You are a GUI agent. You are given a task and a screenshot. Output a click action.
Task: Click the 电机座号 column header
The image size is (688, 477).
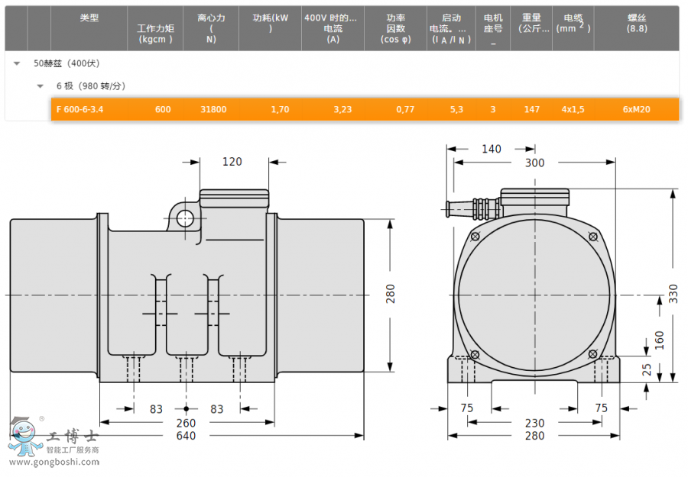click(x=493, y=28)
